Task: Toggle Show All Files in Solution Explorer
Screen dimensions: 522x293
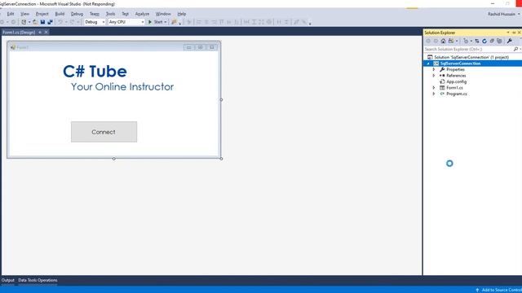Action: coord(499,41)
